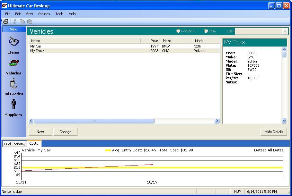Sort vehicle list by Year column

pos(150,41)
